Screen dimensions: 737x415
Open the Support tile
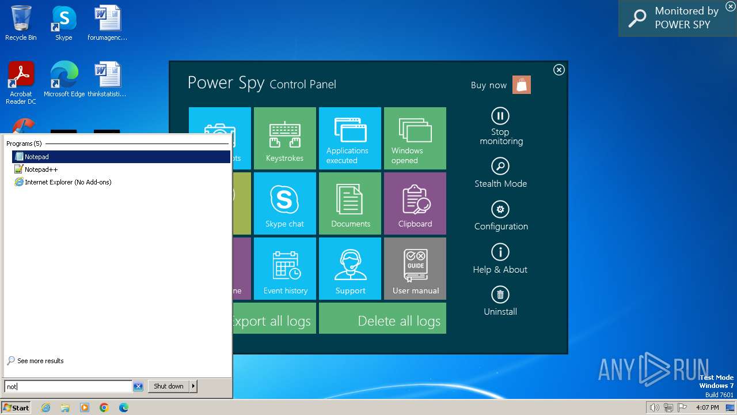(350, 269)
